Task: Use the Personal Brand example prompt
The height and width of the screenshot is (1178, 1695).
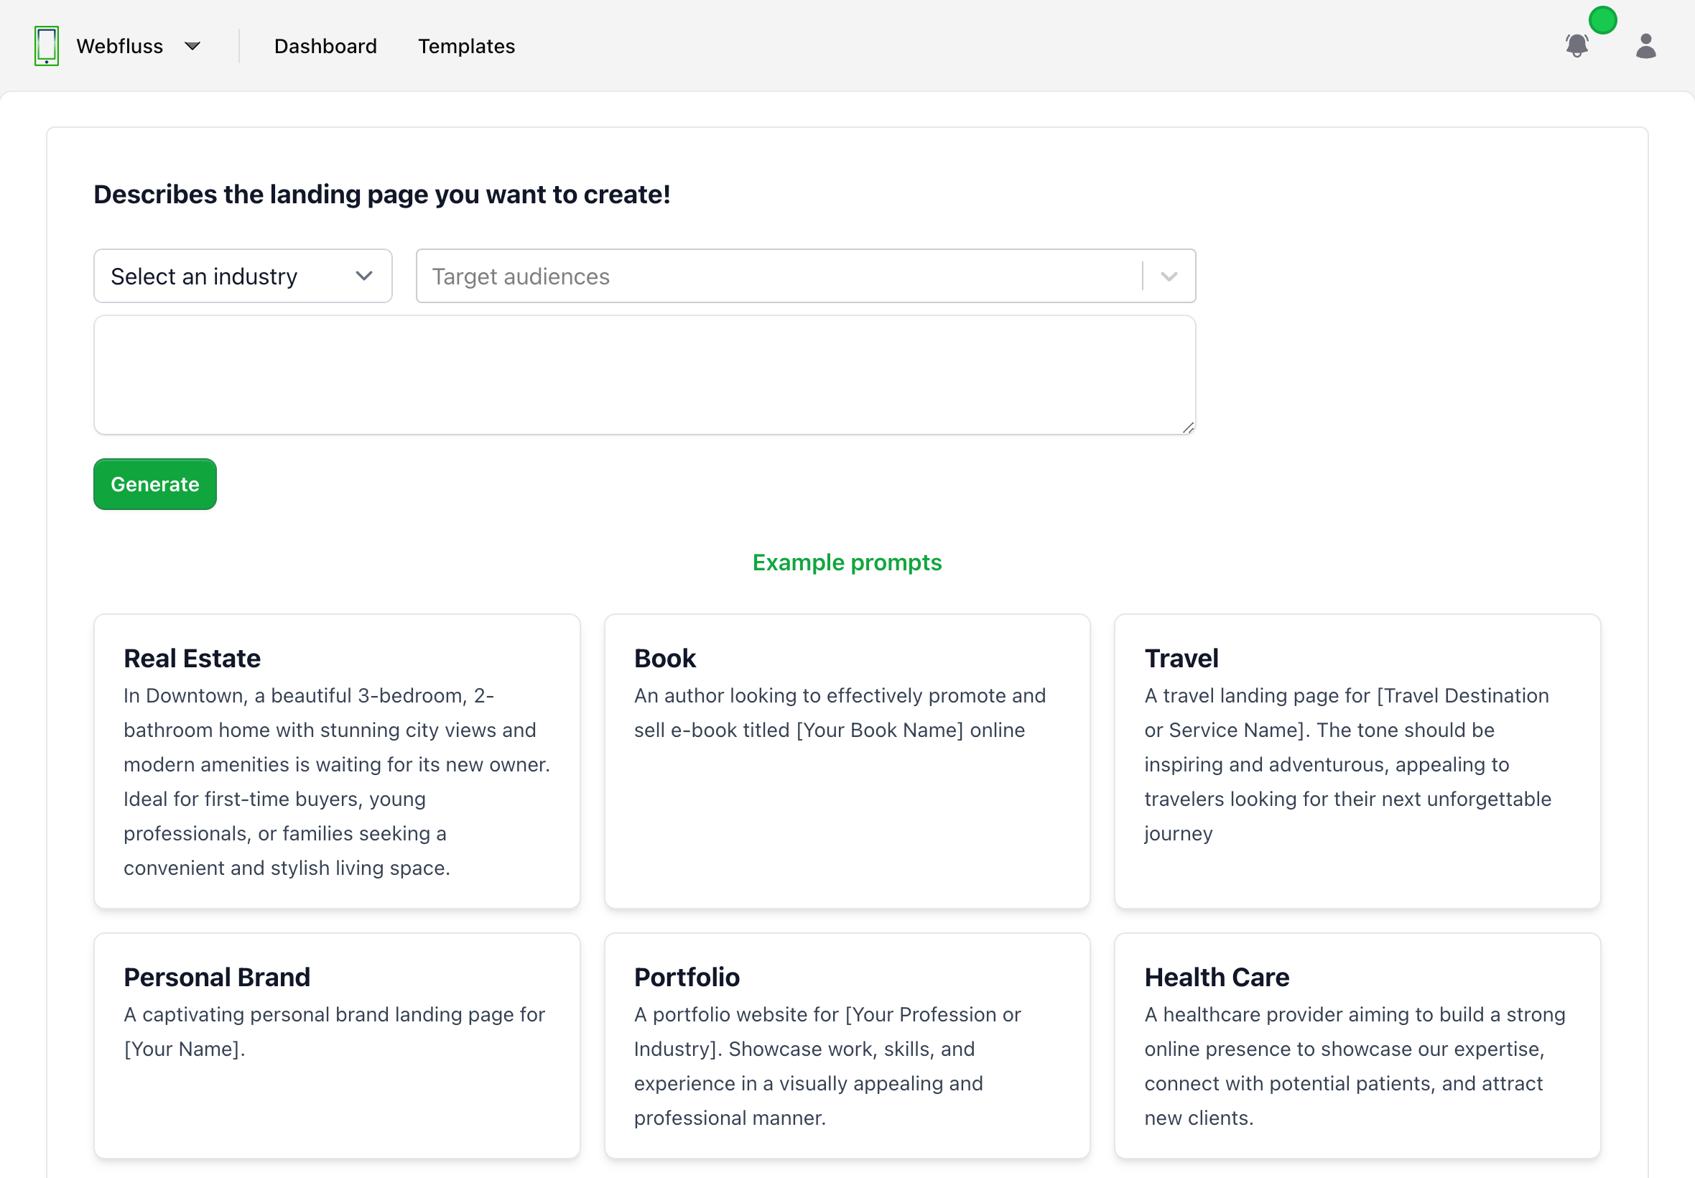Action: click(338, 1045)
